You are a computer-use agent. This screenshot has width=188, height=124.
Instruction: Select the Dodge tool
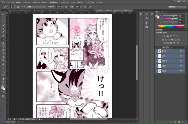pos(3,60)
